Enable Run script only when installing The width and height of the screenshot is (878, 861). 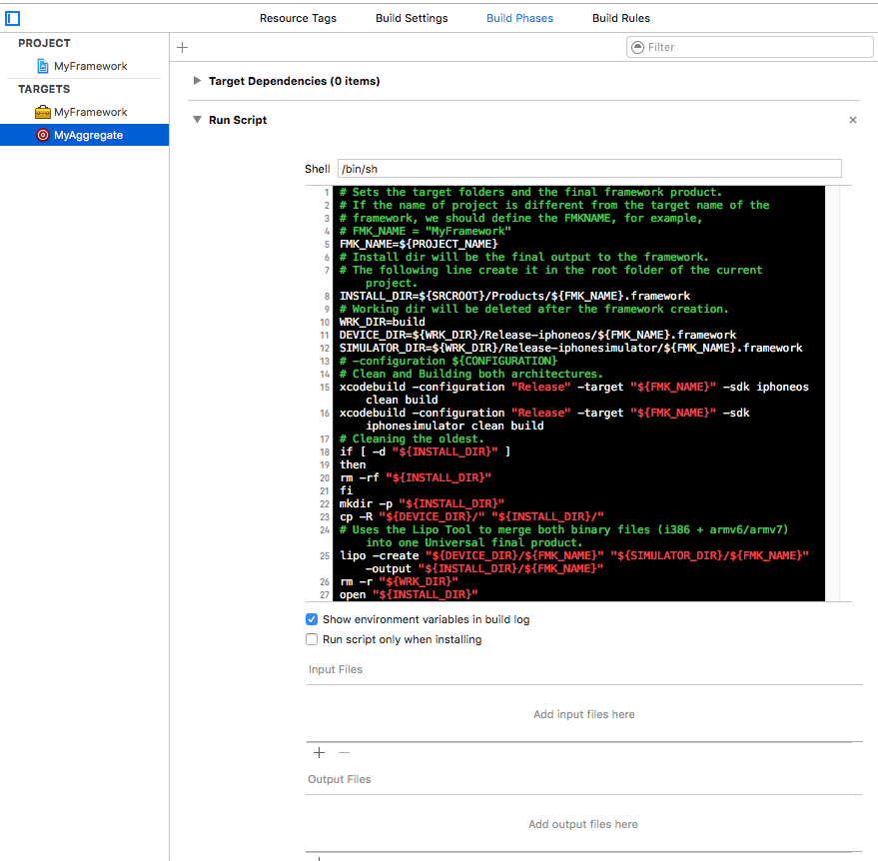point(311,639)
